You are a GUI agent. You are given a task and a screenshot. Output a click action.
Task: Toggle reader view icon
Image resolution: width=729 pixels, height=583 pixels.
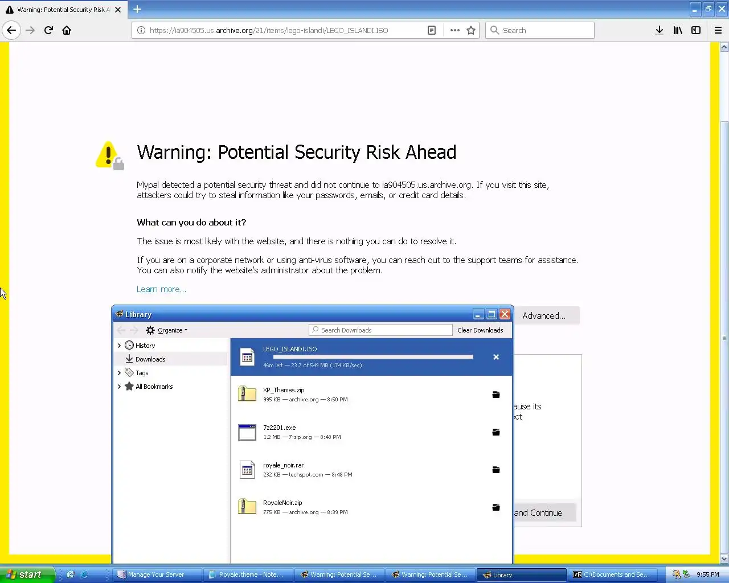click(x=432, y=30)
